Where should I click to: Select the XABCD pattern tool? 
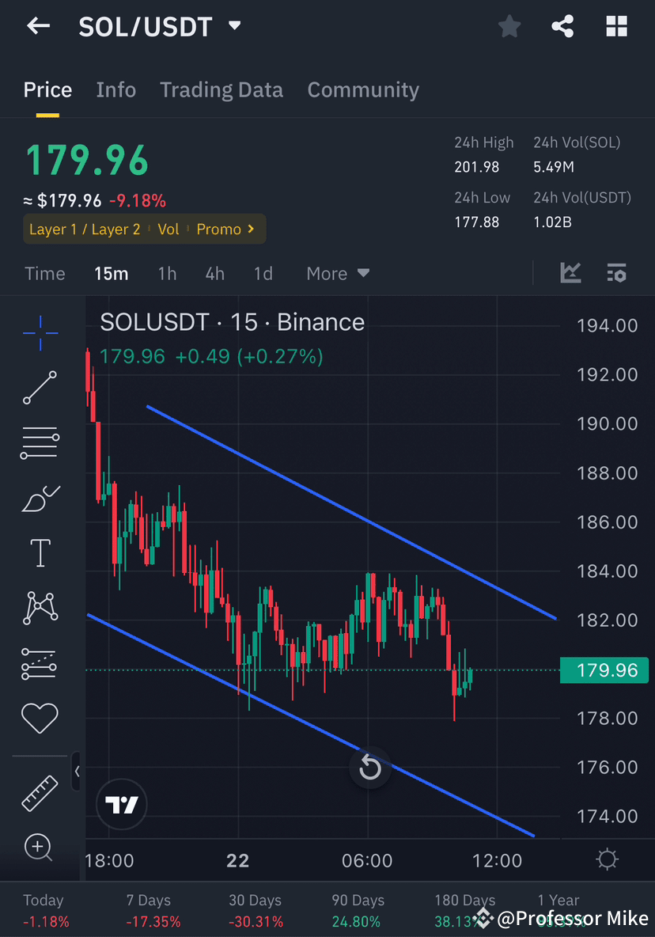point(40,608)
